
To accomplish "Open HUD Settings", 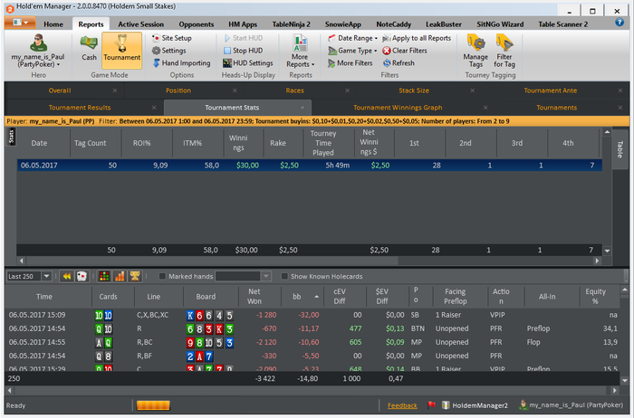I will [x=248, y=63].
